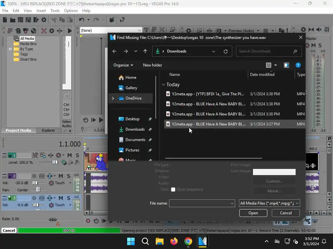Switch to the Explorer tab
This screenshot has width=333, height=249.
48,130
